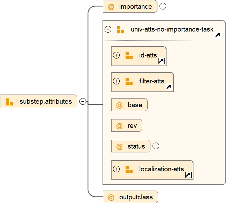Select the localization-atts label
The image size is (226, 206).
click(162, 169)
